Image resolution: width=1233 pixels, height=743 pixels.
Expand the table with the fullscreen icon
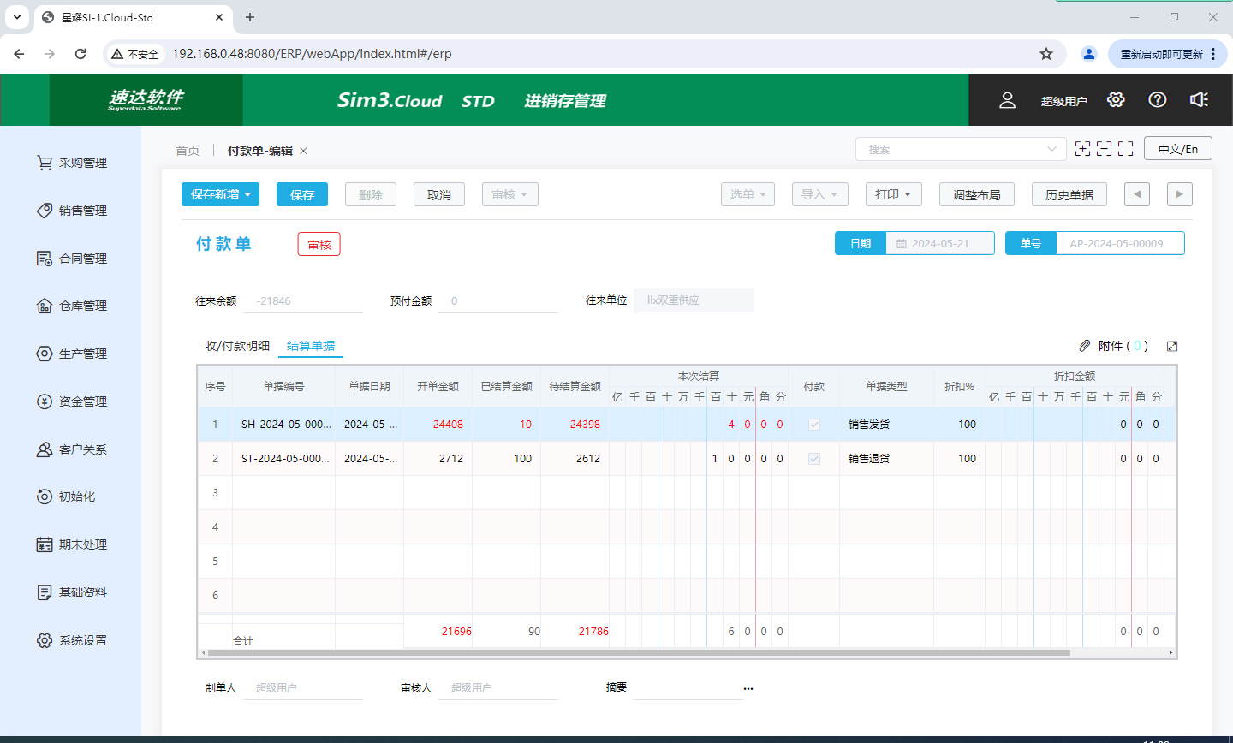1172,346
